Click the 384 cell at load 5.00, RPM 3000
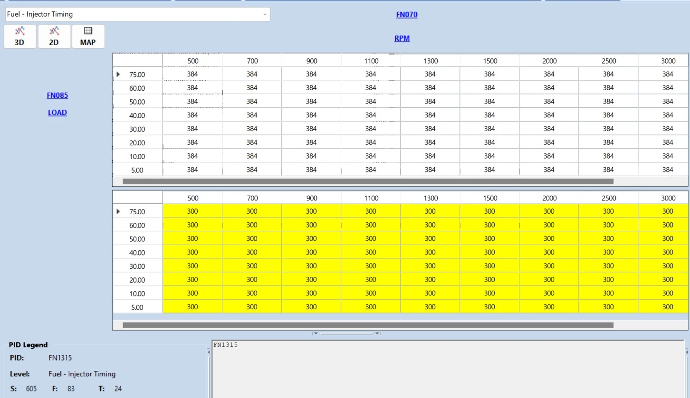The width and height of the screenshot is (690, 398). [x=663, y=170]
